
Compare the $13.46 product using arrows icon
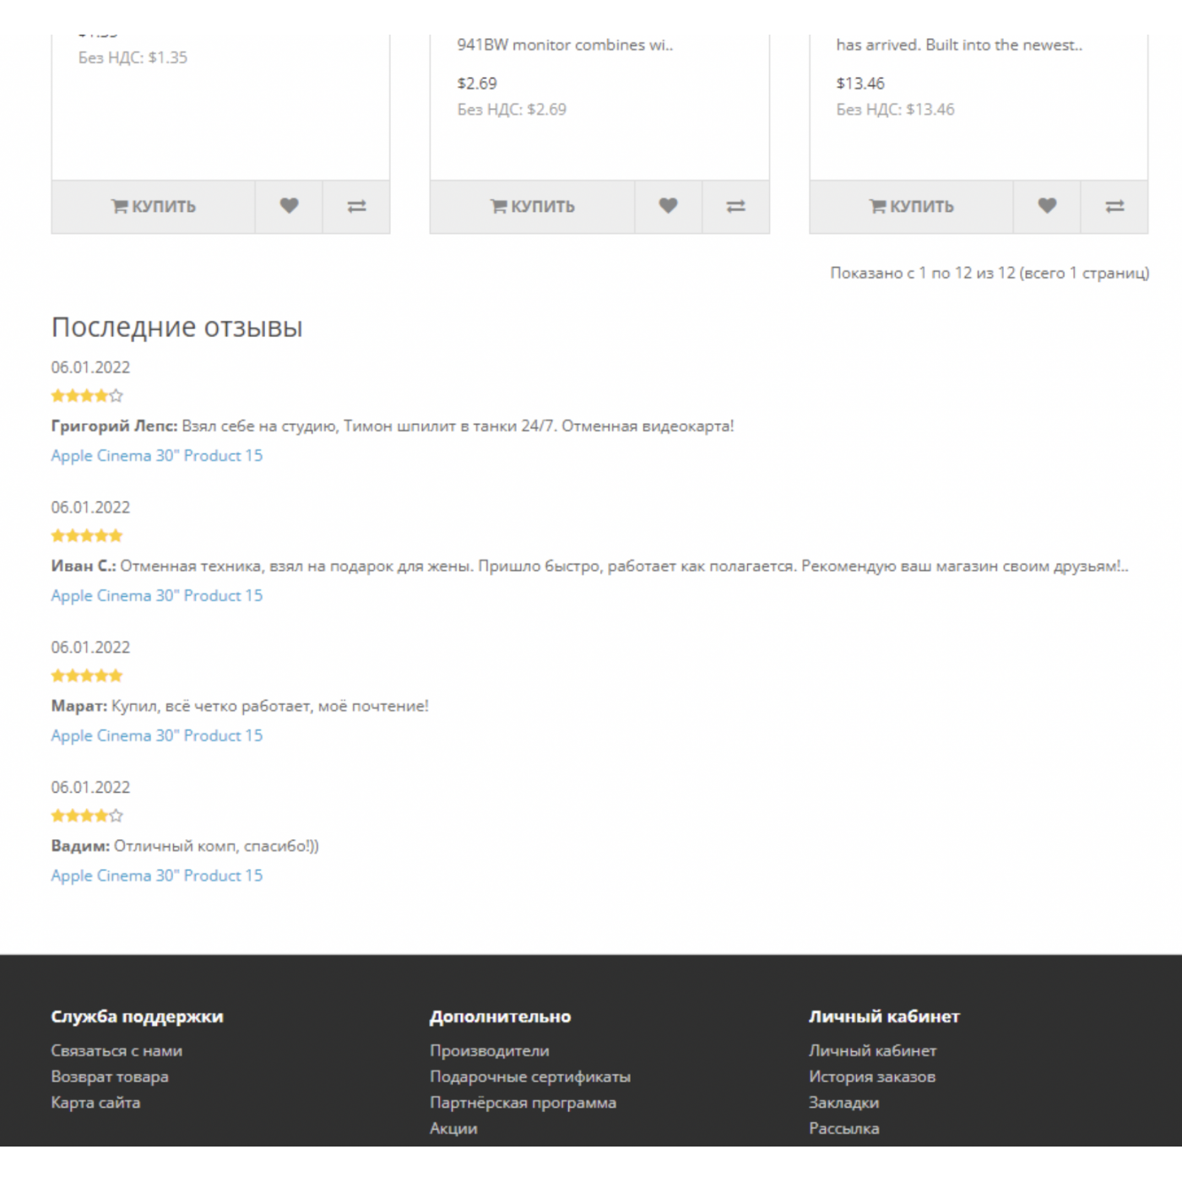(x=1114, y=206)
